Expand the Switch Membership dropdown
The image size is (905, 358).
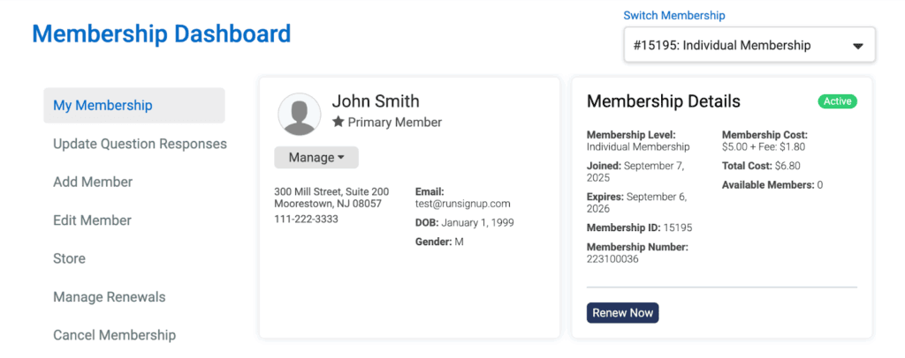[x=749, y=45]
